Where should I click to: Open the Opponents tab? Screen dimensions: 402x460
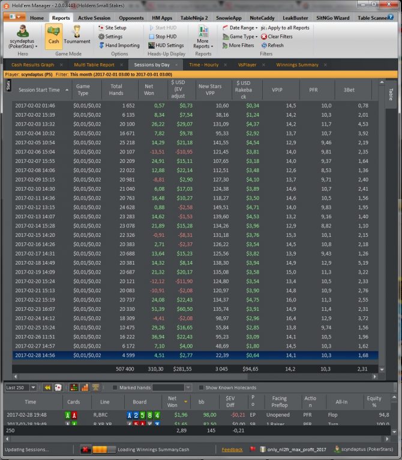pyautogui.click(x=131, y=18)
